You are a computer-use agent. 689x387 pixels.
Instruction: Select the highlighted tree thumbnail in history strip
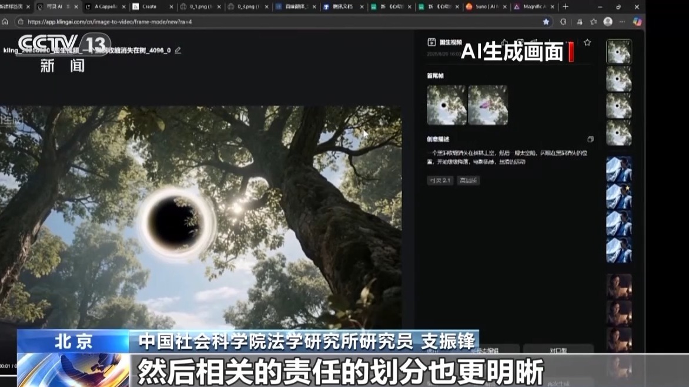618,52
